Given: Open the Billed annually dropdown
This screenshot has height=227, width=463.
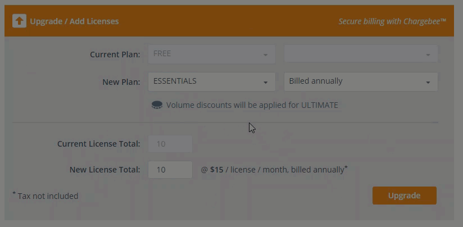Looking at the screenshot, I should tap(361, 81).
